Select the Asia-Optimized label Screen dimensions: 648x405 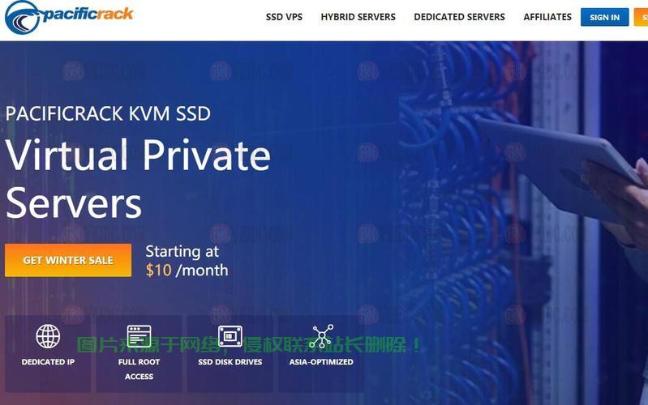[x=321, y=361]
